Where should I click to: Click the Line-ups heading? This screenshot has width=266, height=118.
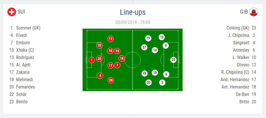tap(133, 12)
